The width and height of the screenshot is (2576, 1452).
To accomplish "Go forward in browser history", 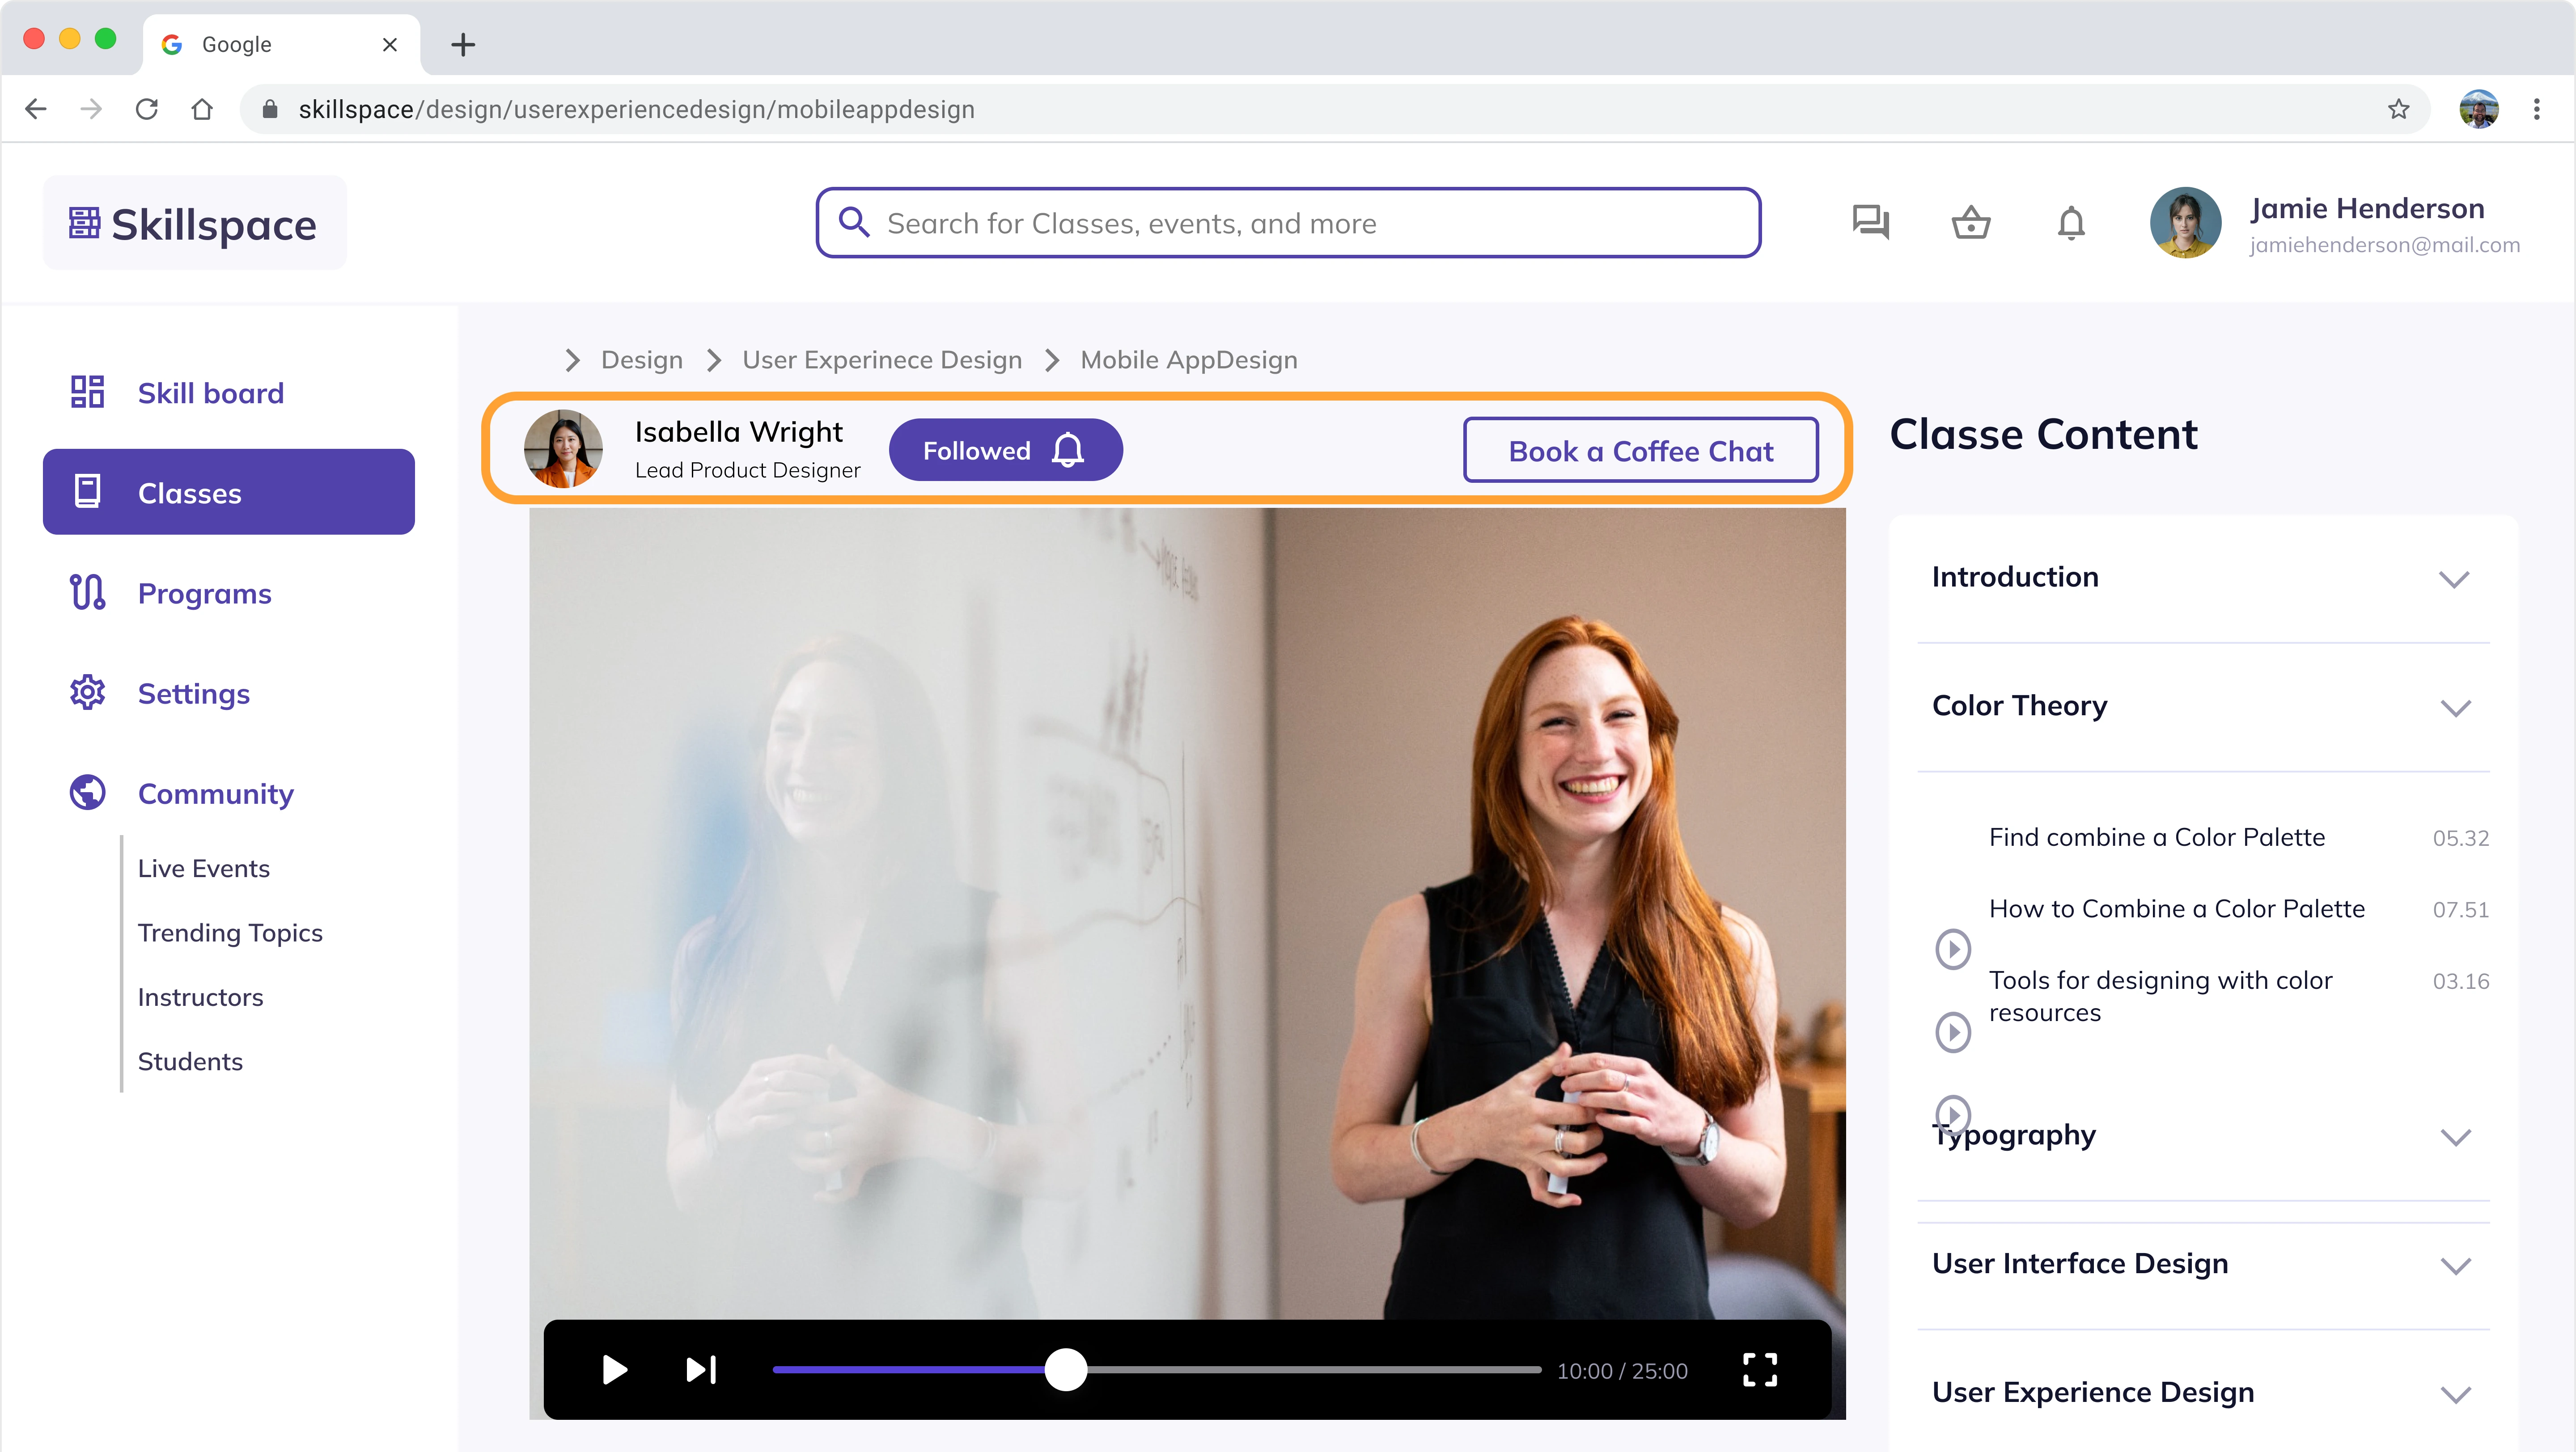I will [x=91, y=109].
